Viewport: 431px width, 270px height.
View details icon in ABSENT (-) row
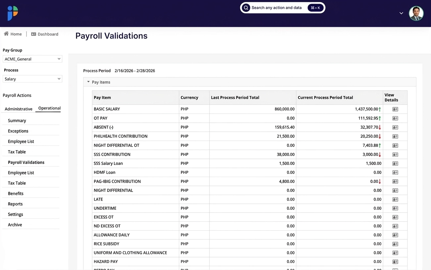[395, 127]
